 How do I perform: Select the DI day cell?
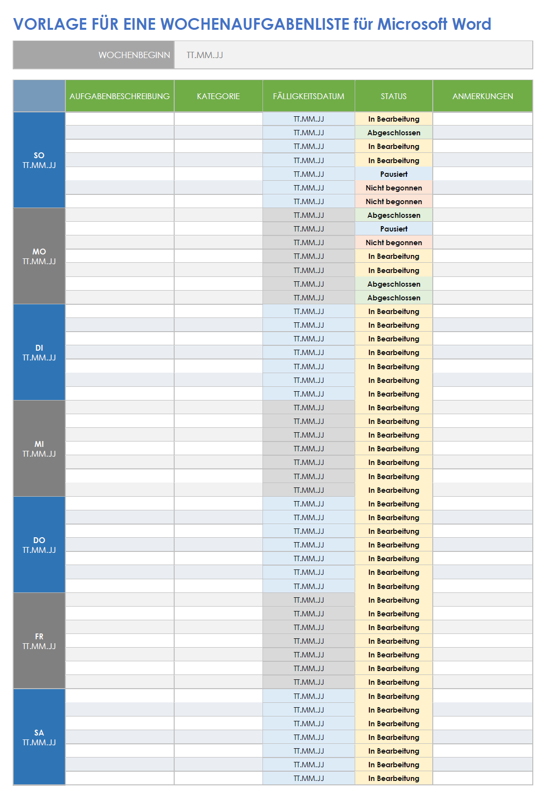39,353
